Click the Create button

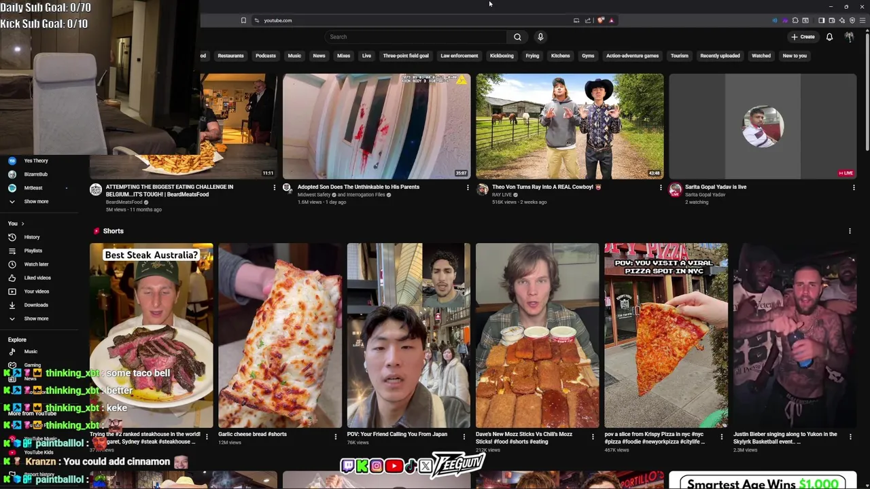pos(803,37)
